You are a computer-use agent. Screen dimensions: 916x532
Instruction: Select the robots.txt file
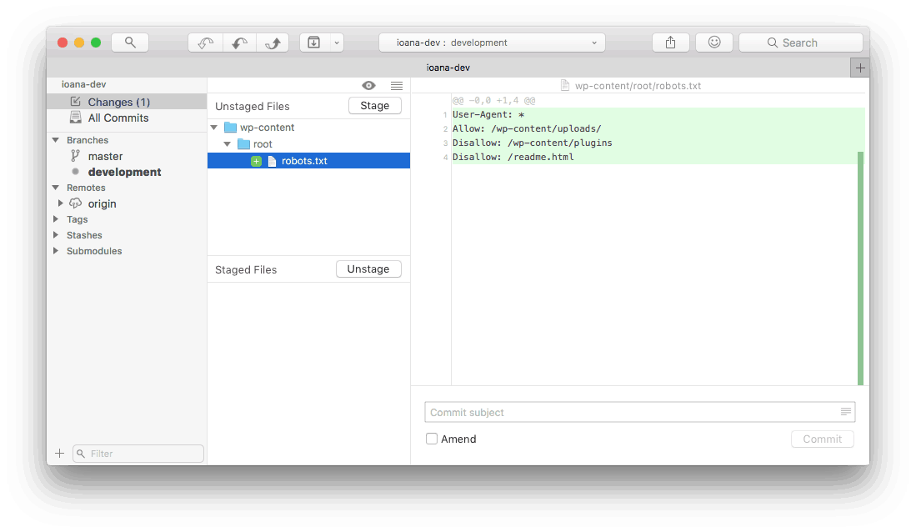308,161
